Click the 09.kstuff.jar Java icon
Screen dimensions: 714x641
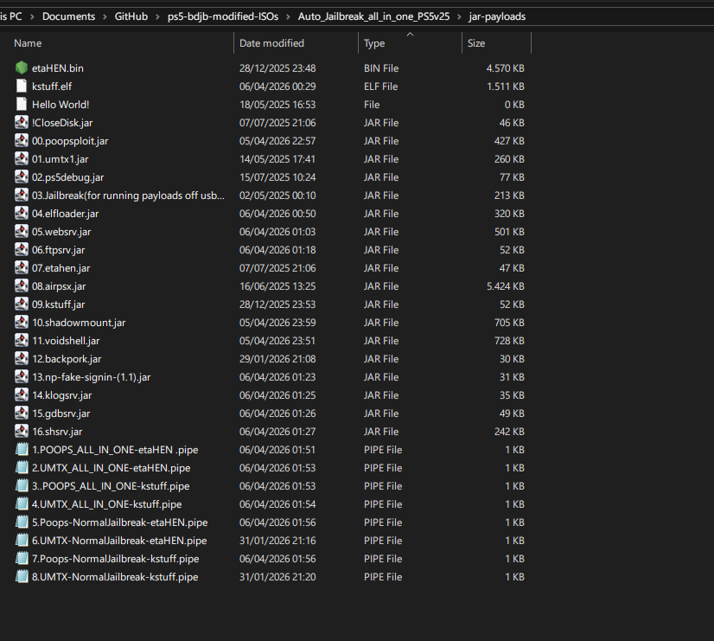22,304
